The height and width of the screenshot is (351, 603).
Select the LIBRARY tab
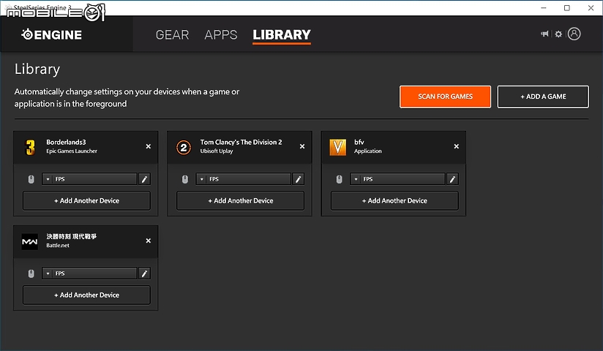(x=282, y=35)
